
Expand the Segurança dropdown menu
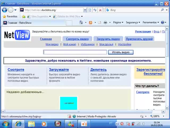(133, 23)
